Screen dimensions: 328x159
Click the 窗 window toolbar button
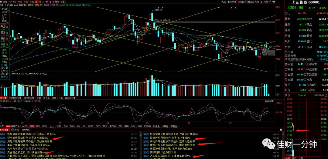(x=261, y=2)
